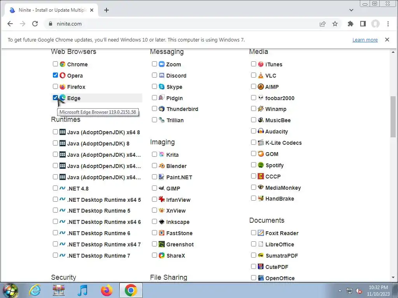This screenshot has width=398, height=298.
Task: Click the scrollbar up arrow
Action: pyautogui.click(x=393, y=52)
